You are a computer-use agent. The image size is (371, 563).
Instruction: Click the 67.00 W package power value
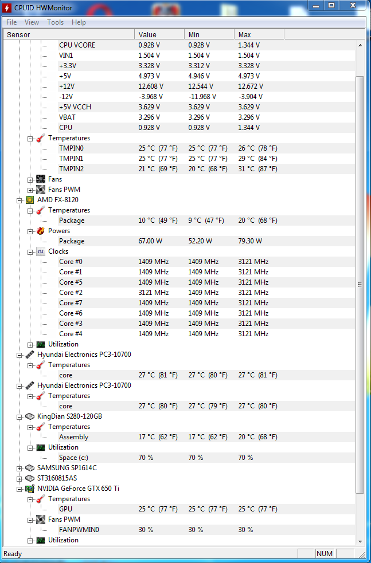pos(150,241)
